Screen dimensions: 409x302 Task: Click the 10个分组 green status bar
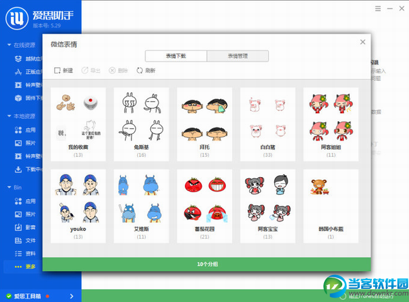pyautogui.click(x=206, y=264)
